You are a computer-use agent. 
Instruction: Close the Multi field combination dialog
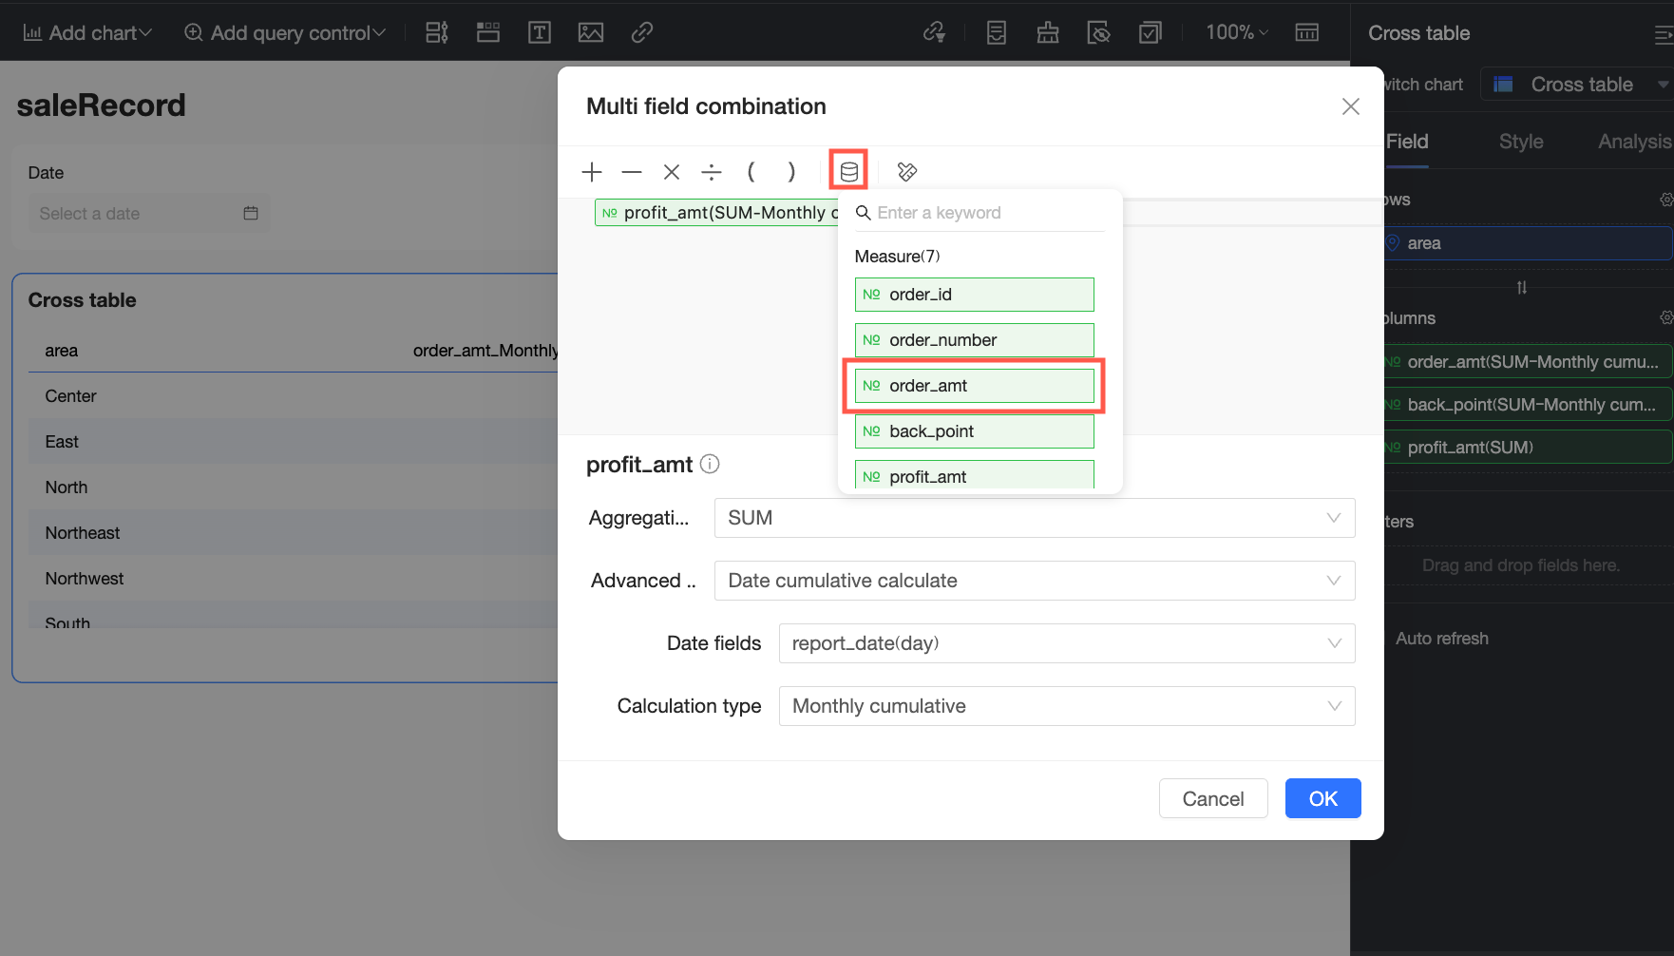[1350, 106]
